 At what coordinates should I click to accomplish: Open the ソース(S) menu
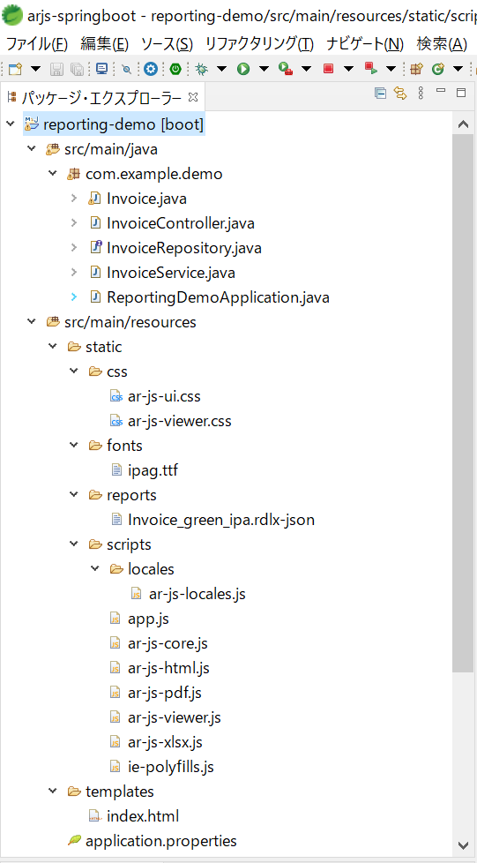tap(167, 44)
